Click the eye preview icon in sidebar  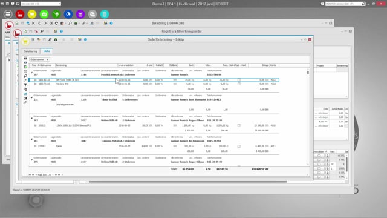[x=25, y=62]
